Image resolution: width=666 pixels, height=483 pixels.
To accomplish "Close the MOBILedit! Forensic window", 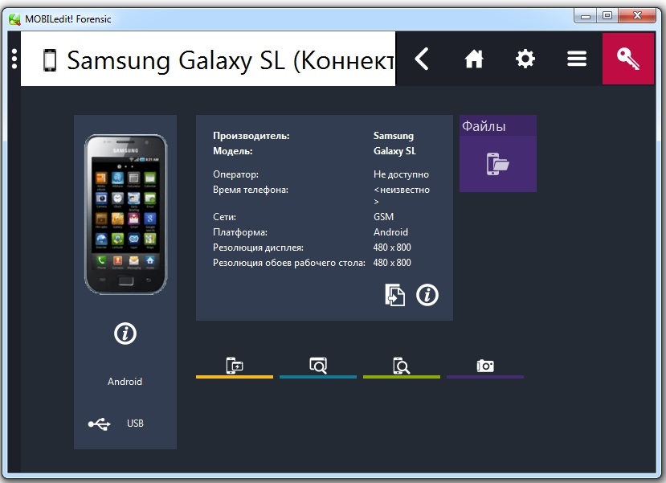I will pos(637,16).
